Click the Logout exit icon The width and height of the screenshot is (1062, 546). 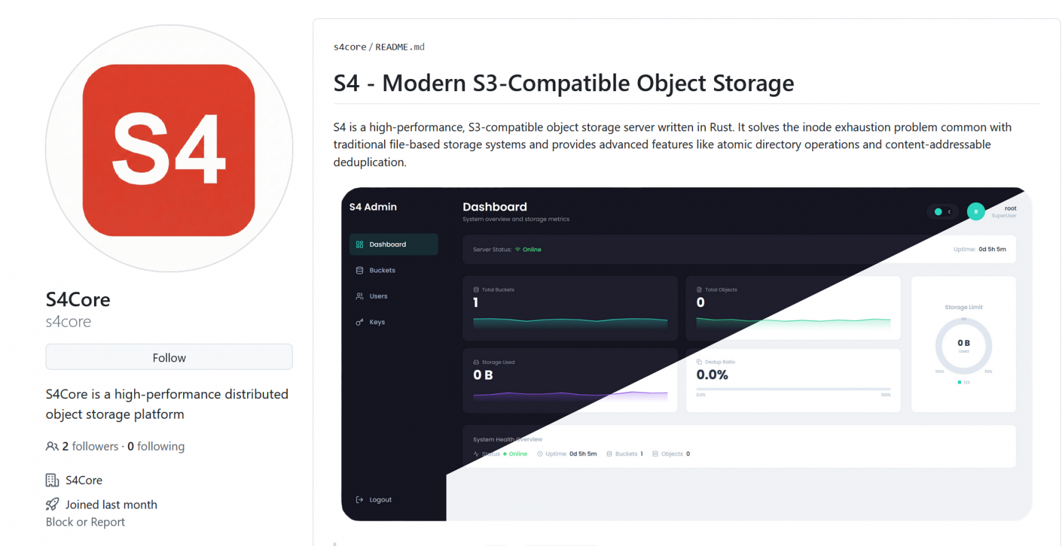(x=359, y=500)
